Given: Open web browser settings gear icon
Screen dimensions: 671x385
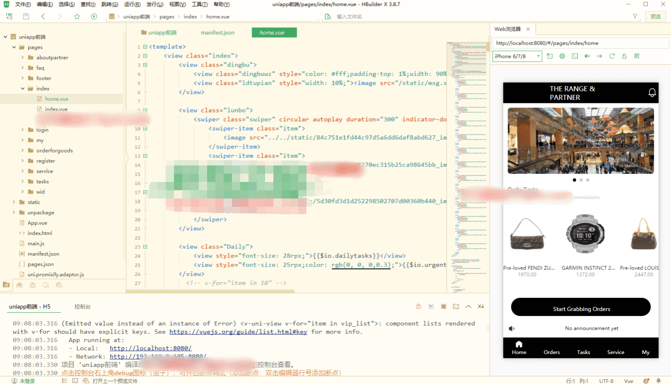Looking at the screenshot, I should (562, 56).
